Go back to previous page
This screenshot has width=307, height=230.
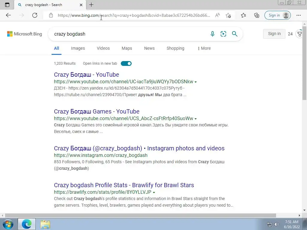(x=8, y=15)
